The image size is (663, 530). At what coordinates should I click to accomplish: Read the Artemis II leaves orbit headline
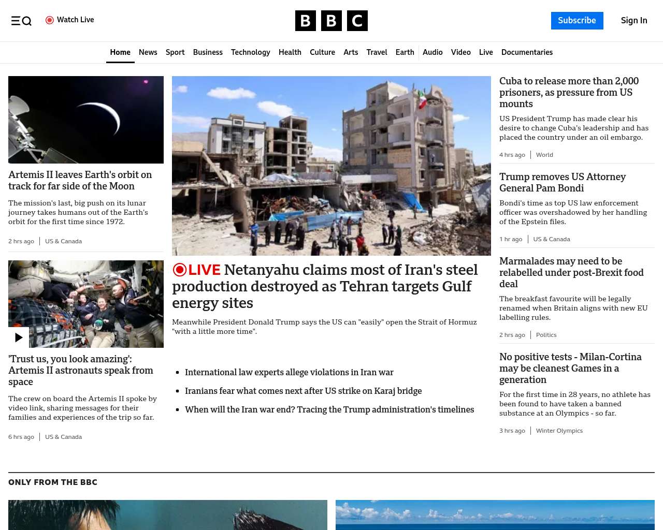click(x=80, y=180)
